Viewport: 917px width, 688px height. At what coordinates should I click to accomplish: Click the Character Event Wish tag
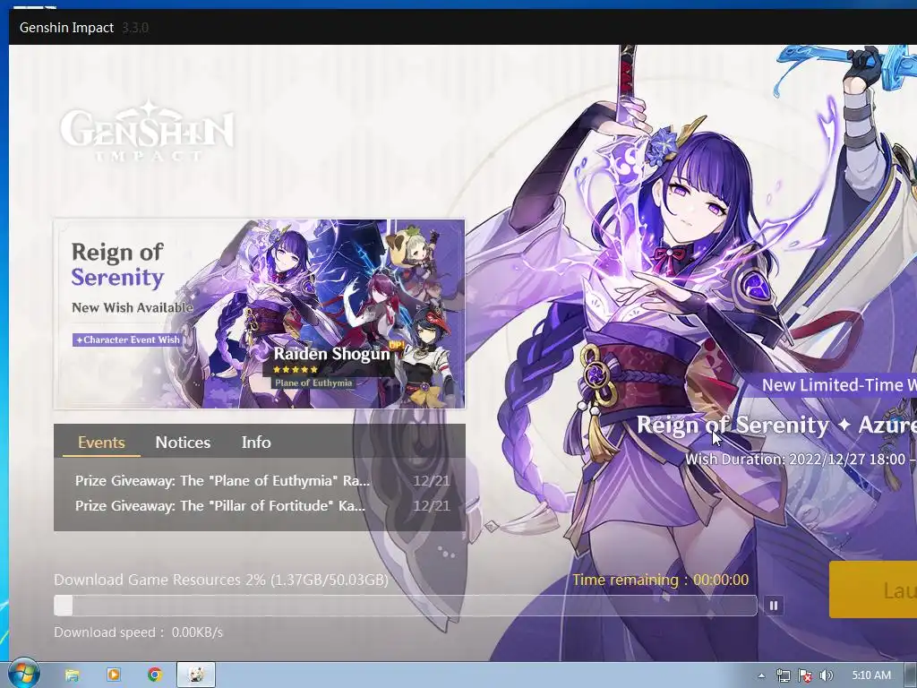click(x=127, y=340)
